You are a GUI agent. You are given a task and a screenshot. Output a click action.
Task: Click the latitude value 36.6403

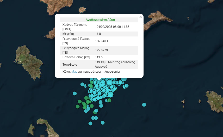pos(102,41)
